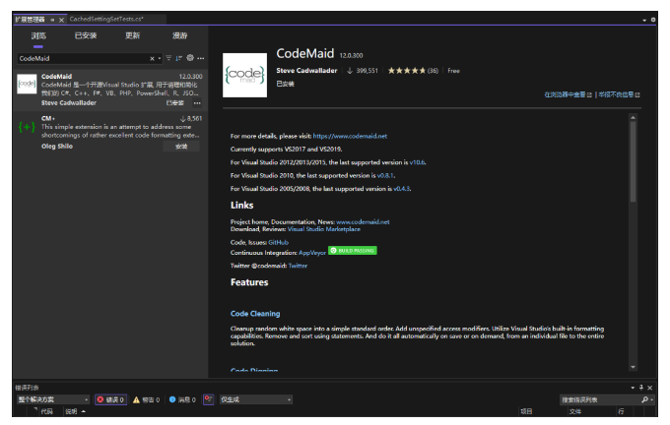Open the GitHub link
This screenshot has width=670, height=425.
tap(279, 242)
